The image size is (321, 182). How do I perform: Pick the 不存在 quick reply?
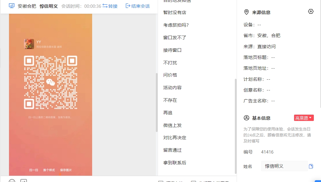click(170, 100)
